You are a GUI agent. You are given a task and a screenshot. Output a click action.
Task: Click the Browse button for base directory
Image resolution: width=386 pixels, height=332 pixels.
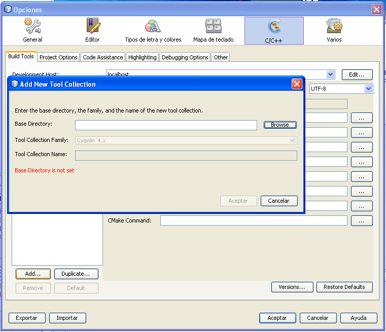(x=280, y=125)
